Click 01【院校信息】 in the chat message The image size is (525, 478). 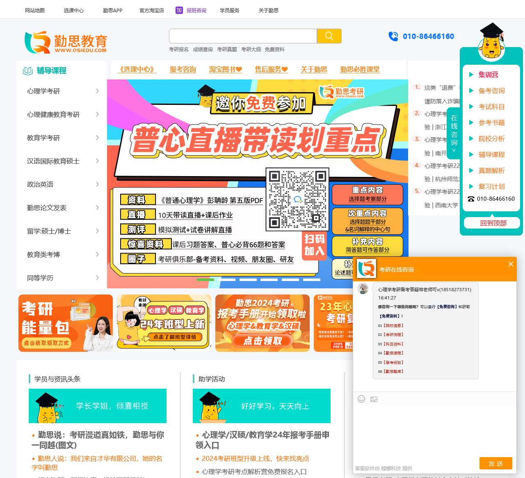[391, 326]
